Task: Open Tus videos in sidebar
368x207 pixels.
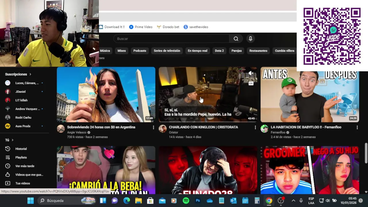Action: coord(22,183)
